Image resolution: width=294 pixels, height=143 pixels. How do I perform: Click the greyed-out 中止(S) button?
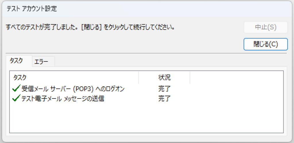[x=266, y=27]
